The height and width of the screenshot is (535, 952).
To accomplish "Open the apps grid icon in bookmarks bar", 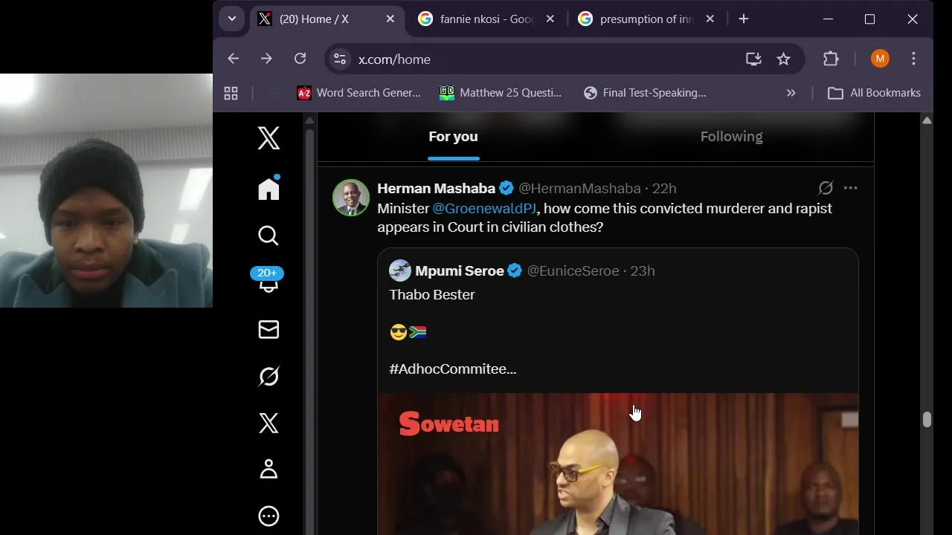I will pyautogui.click(x=231, y=93).
